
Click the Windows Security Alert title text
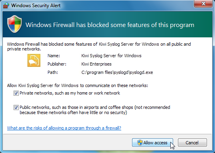point(36,6)
